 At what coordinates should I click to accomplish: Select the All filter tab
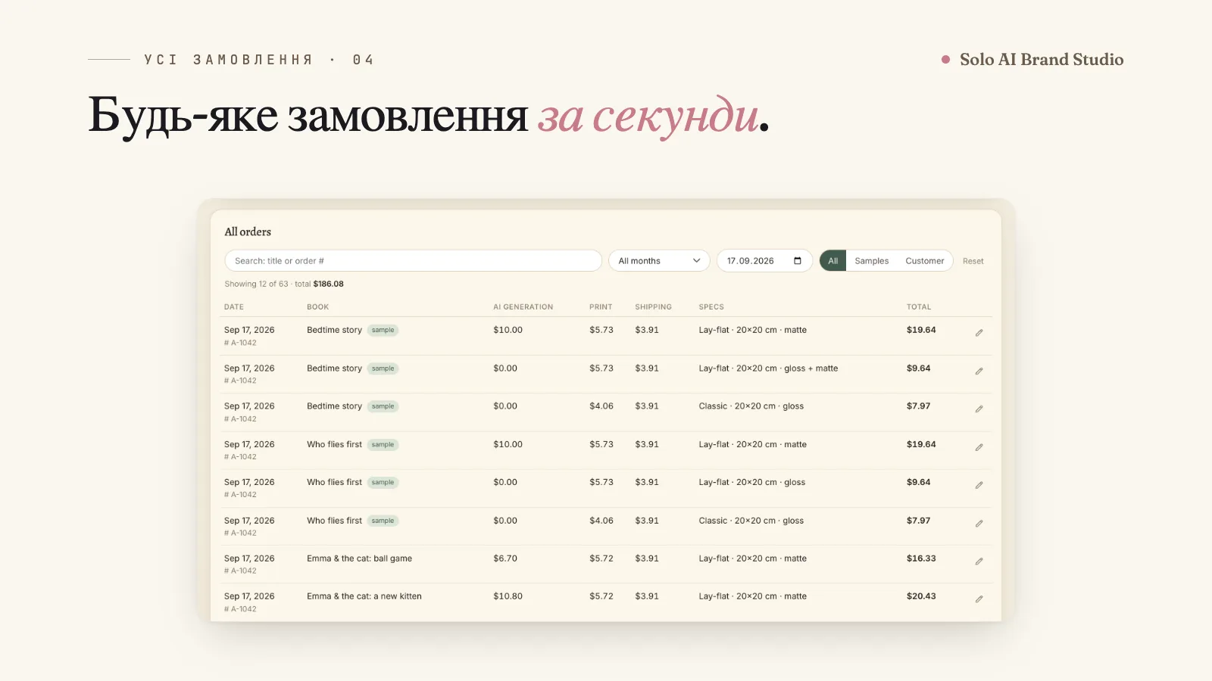click(x=833, y=261)
